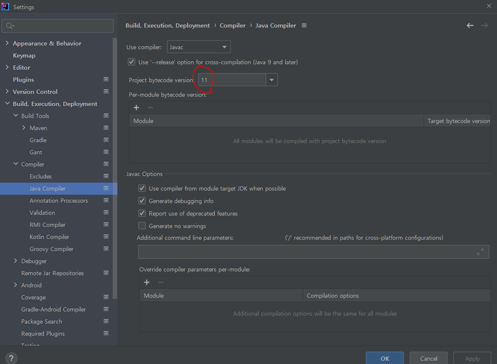Open Plugins settings page

coord(23,80)
